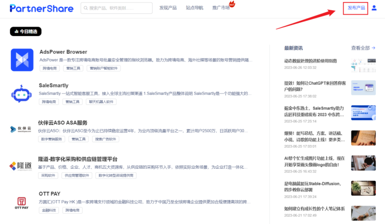385x224 pixels.
Task: Click the 数字化转型咨询提供商 tag
Action: (116, 175)
